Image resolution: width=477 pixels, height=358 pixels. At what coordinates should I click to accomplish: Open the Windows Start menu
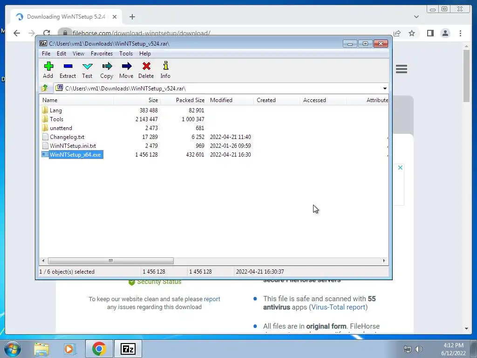13,349
